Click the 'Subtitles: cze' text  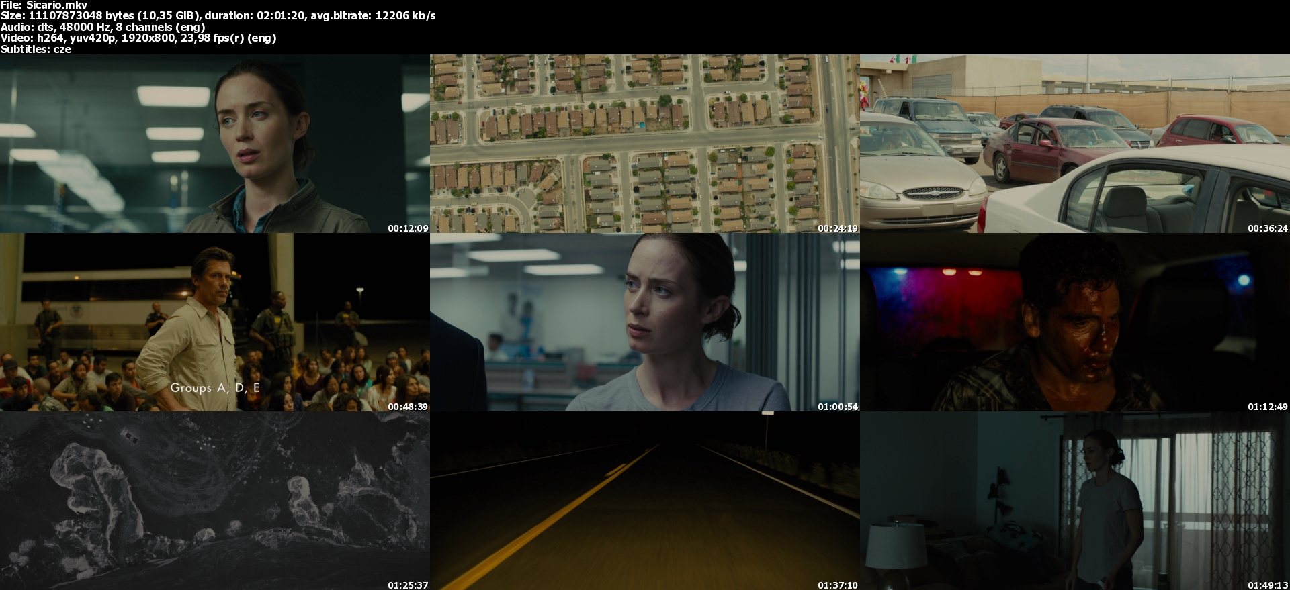(x=36, y=49)
